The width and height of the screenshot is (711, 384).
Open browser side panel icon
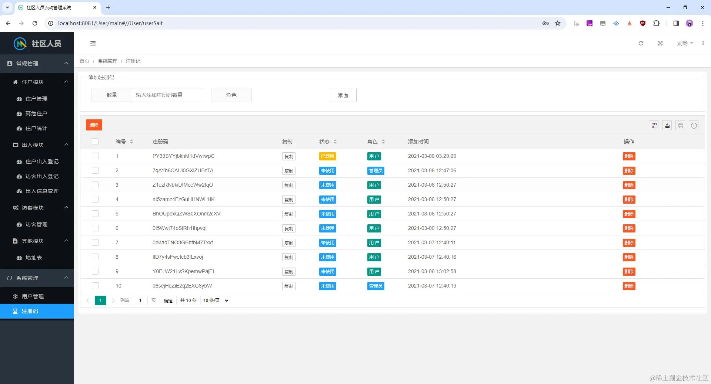pos(676,23)
